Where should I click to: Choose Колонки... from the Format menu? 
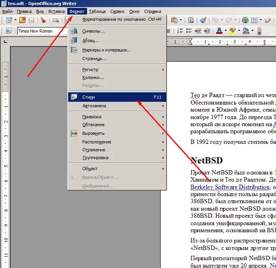(x=117, y=78)
